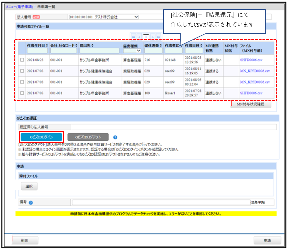The width and height of the screenshot is (288, 249).
Task: Sort by 作成年月日 column header
Action: 38,45
